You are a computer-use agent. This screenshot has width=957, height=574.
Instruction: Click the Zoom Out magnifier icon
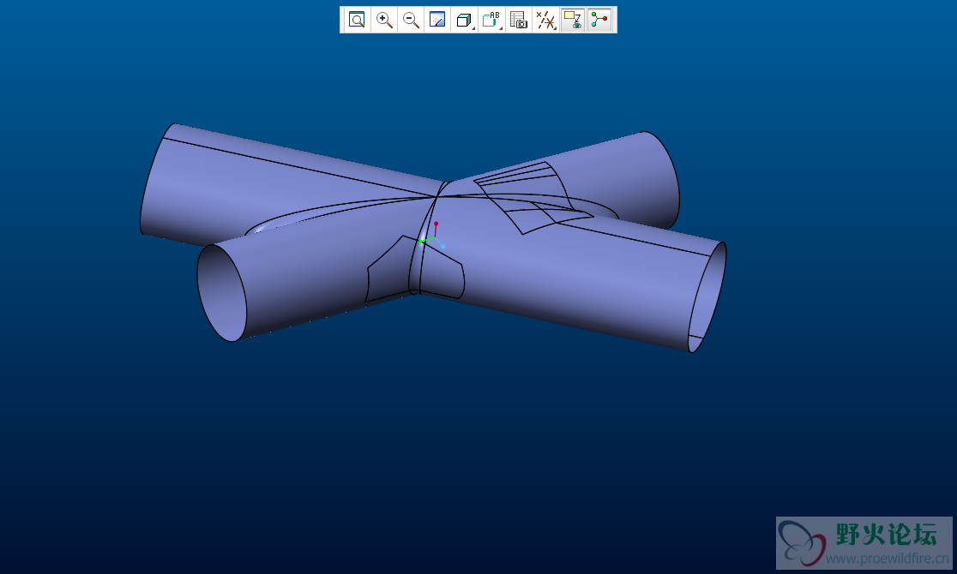point(411,20)
